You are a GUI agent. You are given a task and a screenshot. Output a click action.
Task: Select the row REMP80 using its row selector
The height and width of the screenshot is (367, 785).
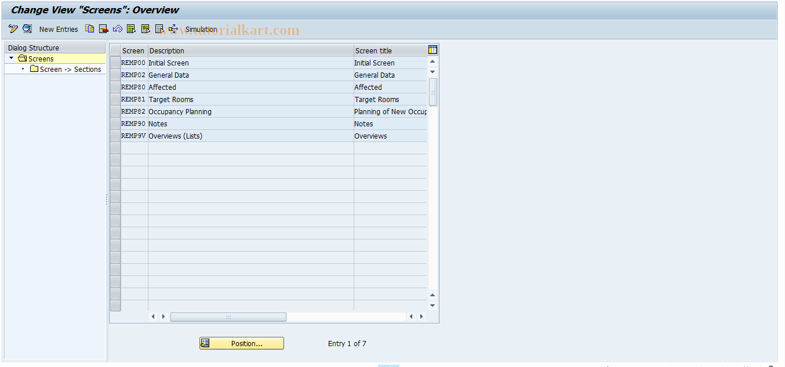(x=115, y=87)
